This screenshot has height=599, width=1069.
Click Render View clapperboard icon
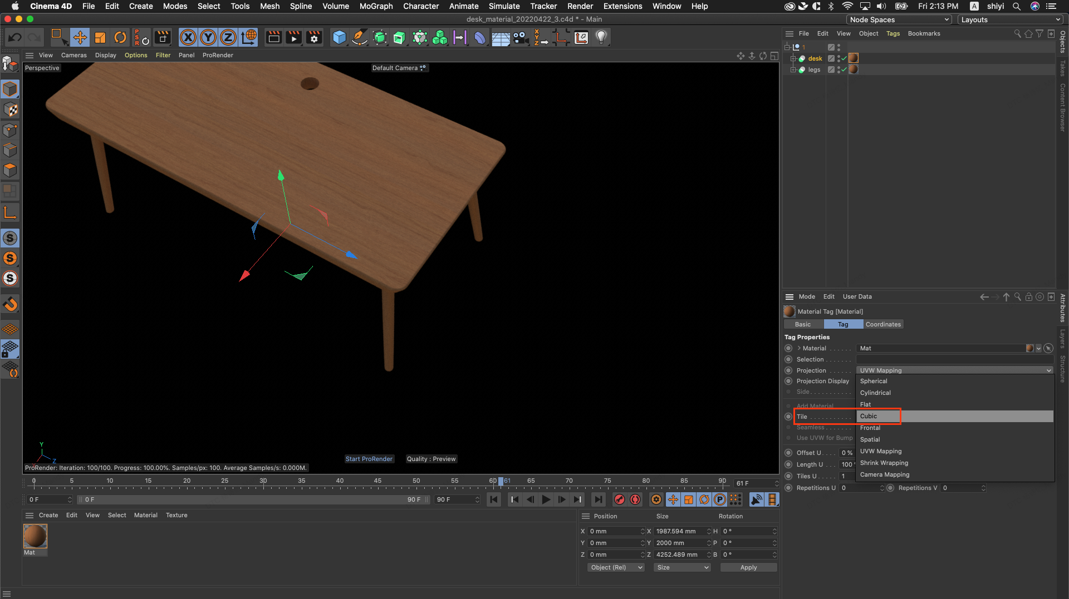point(273,38)
